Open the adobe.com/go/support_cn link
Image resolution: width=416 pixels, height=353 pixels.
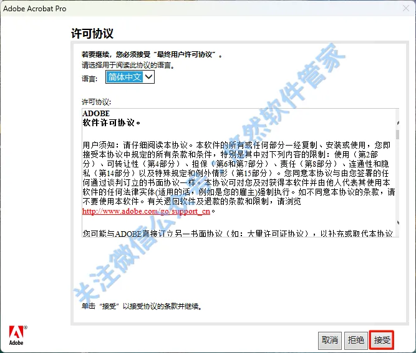click(x=146, y=211)
